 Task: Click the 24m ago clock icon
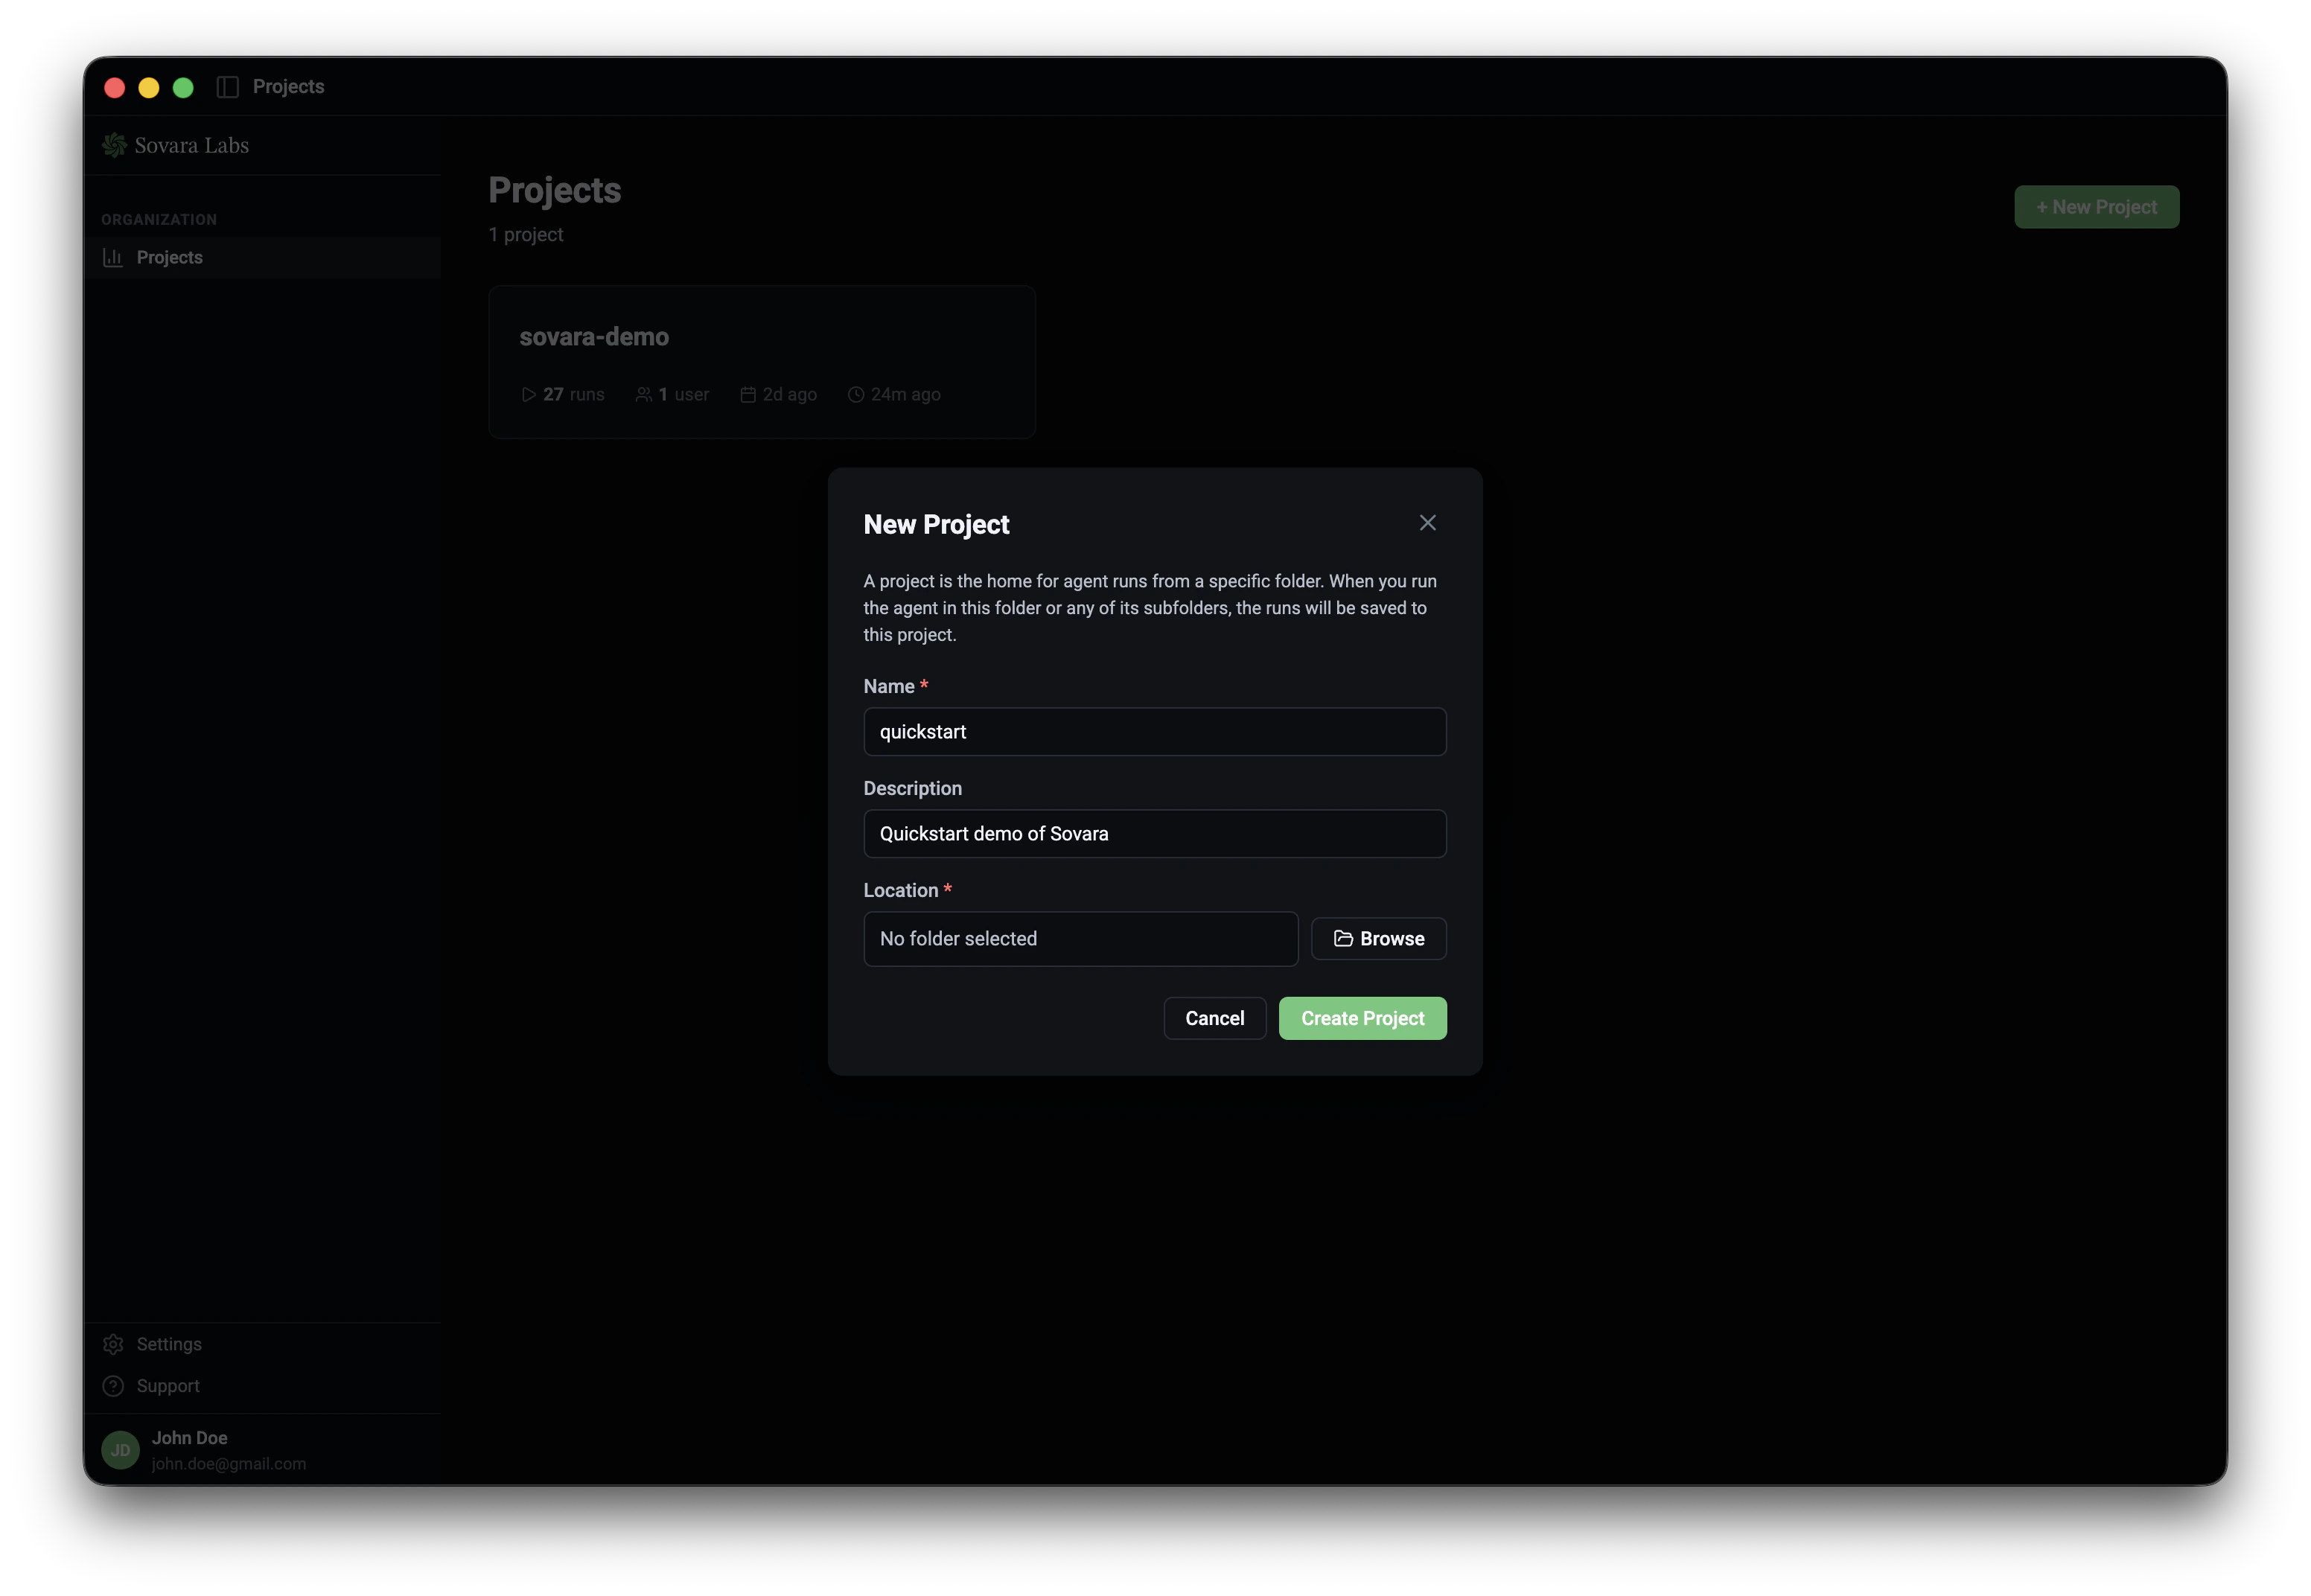pyautogui.click(x=856, y=394)
